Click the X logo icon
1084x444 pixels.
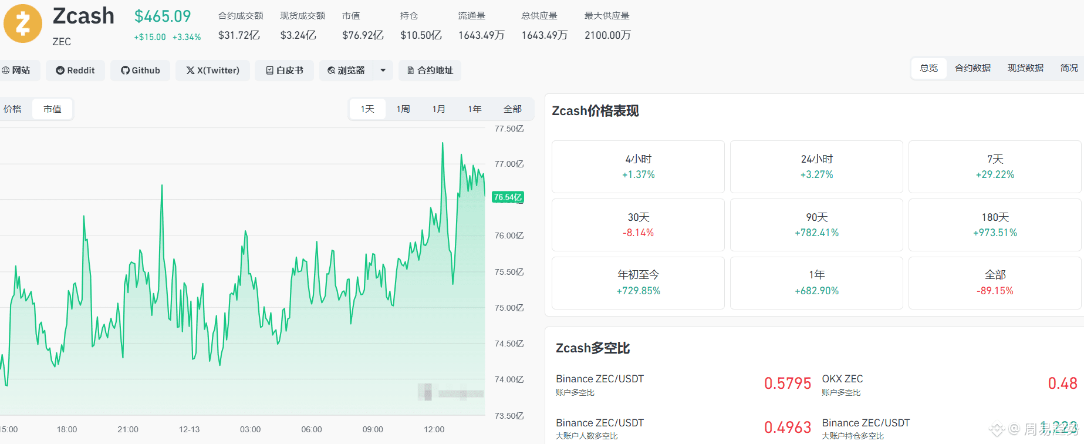[190, 70]
